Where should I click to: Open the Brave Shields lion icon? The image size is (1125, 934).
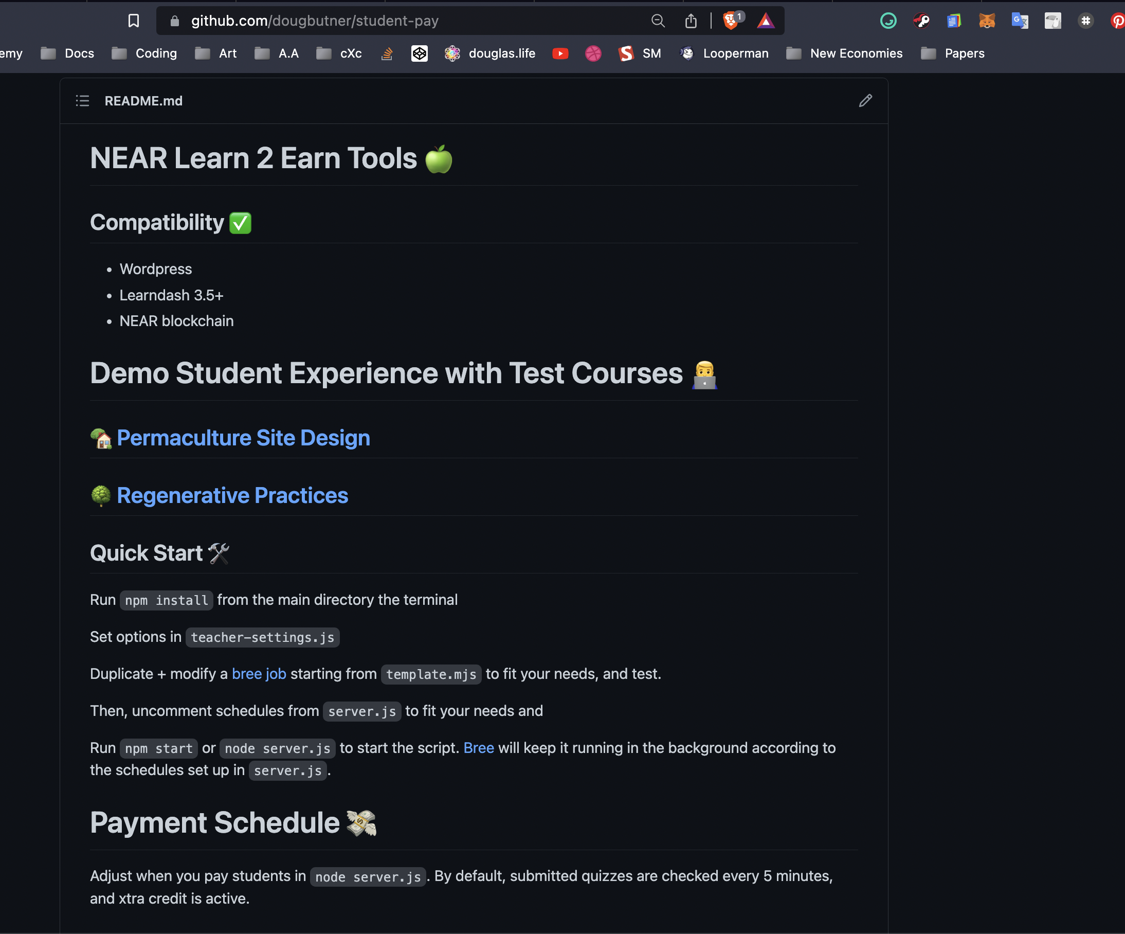click(x=731, y=21)
